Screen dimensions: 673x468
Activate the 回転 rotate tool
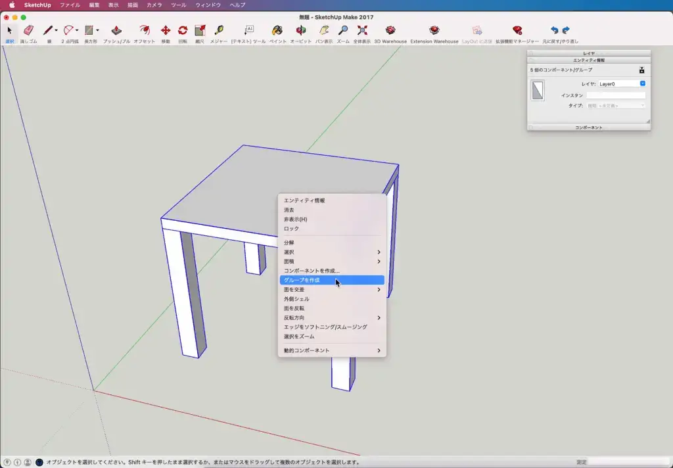click(183, 30)
